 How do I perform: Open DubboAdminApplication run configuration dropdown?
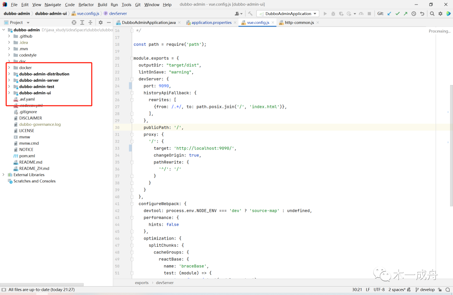click(x=288, y=13)
